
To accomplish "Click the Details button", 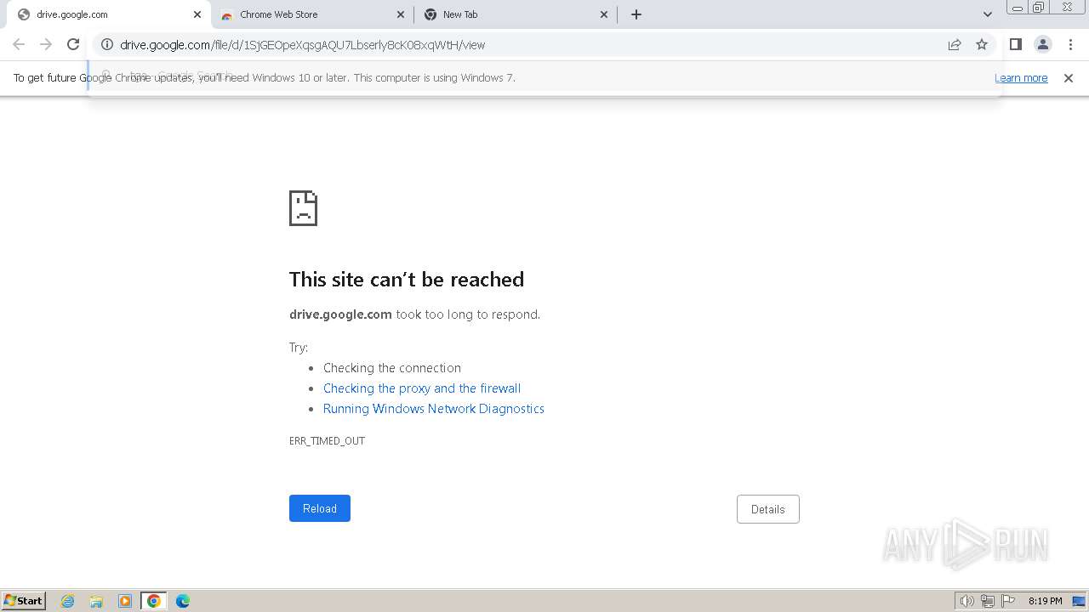I will point(767,509).
